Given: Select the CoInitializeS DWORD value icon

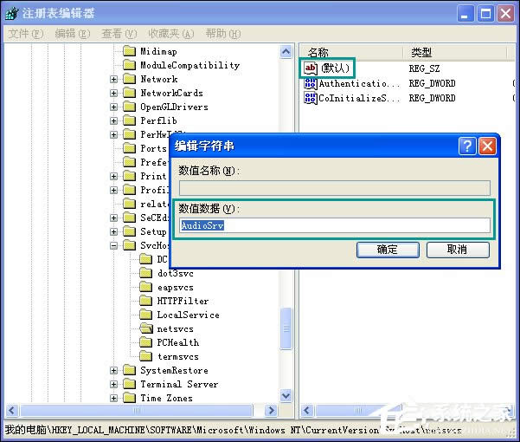Looking at the screenshot, I should pos(311,98).
